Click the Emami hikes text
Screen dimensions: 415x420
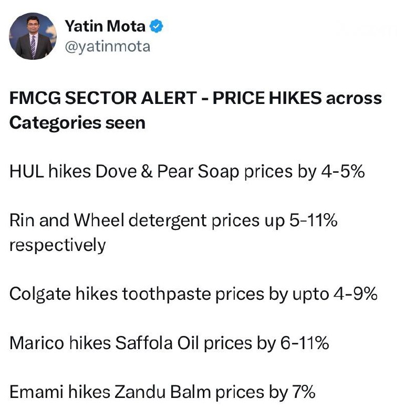(x=60, y=392)
